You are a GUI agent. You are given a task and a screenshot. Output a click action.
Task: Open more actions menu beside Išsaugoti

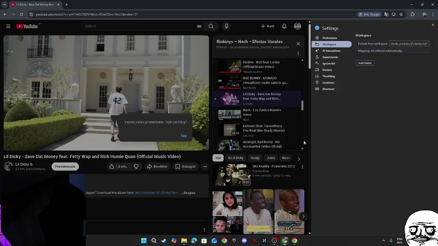click(205, 166)
